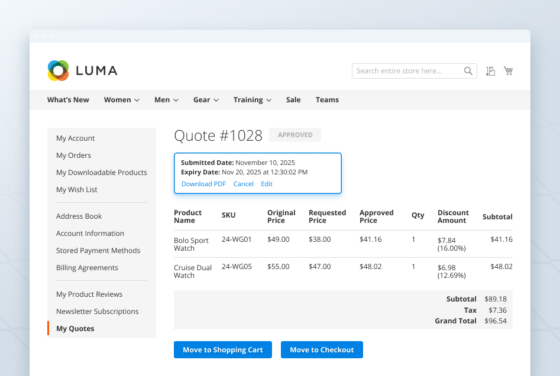Open the Sale page
The height and width of the screenshot is (376, 560).
(x=293, y=99)
